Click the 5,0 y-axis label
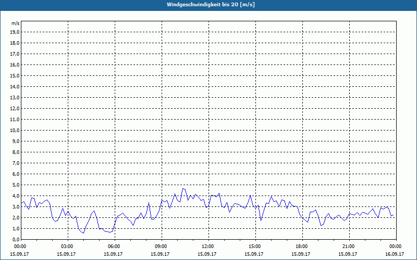This screenshot has height=260, width=417. (x=16, y=185)
